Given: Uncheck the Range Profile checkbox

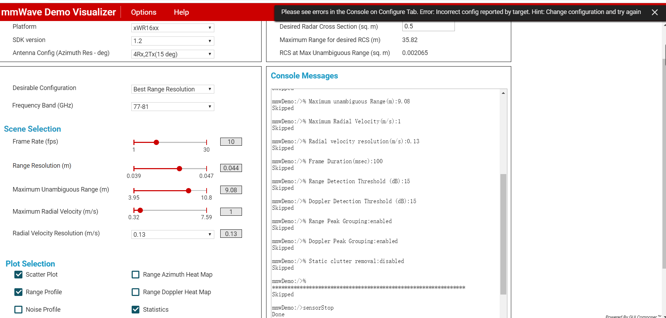Looking at the screenshot, I should [19, 292].
